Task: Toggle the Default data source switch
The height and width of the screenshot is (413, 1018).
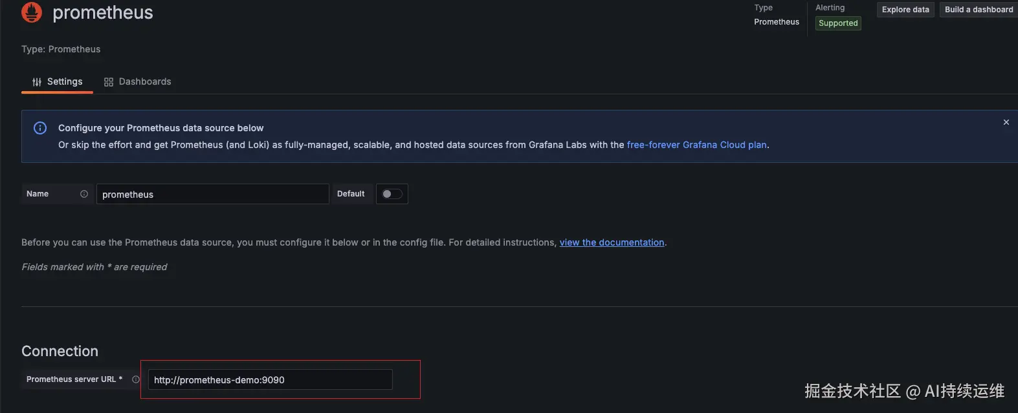Action: coord(392,194)
